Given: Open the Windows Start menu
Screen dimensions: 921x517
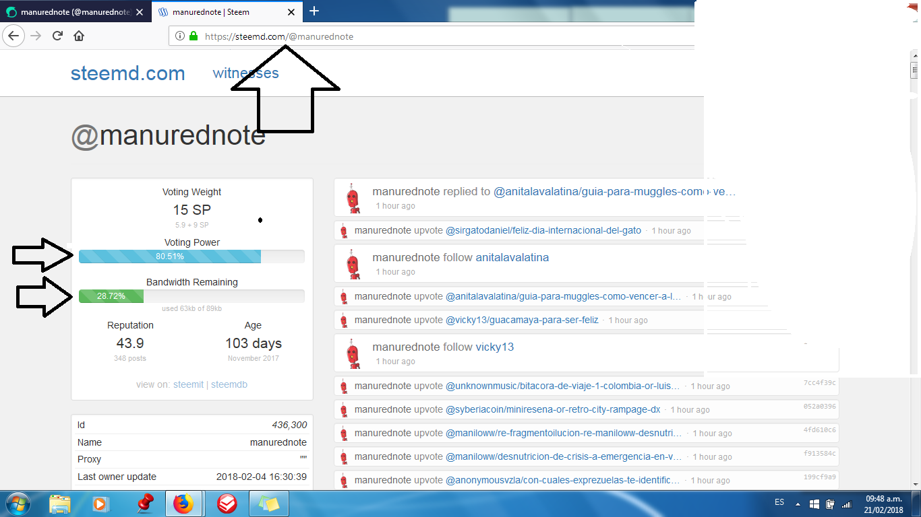Looking at the screenshot, I should click(17, 504).
